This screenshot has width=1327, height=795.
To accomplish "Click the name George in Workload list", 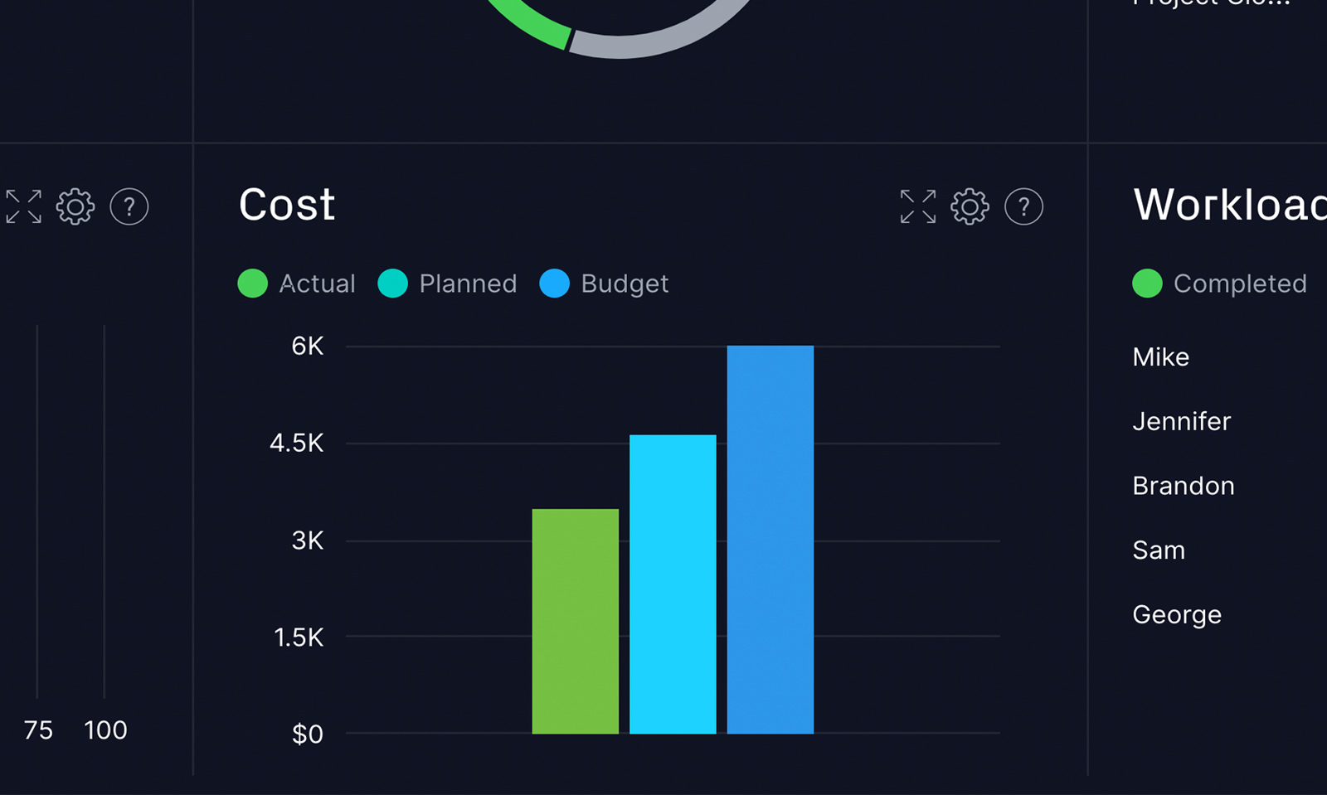I will coord(1176,614).
